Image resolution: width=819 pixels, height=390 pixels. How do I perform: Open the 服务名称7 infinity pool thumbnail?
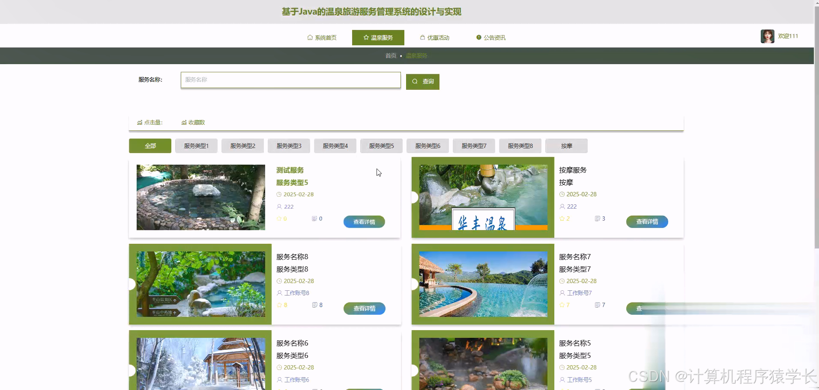click(483, 284)
